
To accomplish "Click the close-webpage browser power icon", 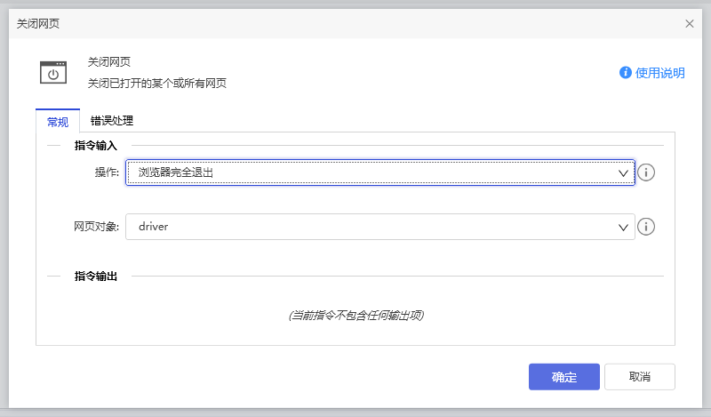I will (x=53, y=73).
